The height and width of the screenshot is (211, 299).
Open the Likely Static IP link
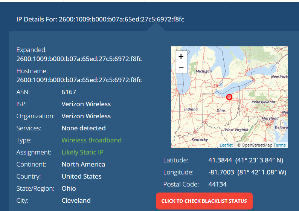pyautogui.click(x=82, y=152)
